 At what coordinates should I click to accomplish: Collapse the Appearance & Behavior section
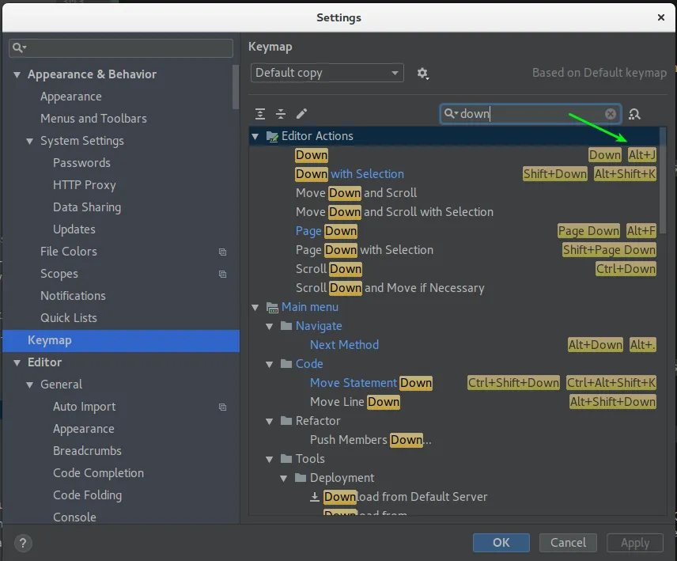[17, 74]
